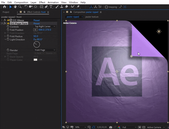Screen dimensions: 169x129
Task: Toggle Fold Radius stopwatch
Action: click(8, 36)
